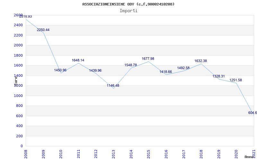Click the 1548.78 data label
Image resolution: width=257 pixels, height=160 pixels.
131,65
